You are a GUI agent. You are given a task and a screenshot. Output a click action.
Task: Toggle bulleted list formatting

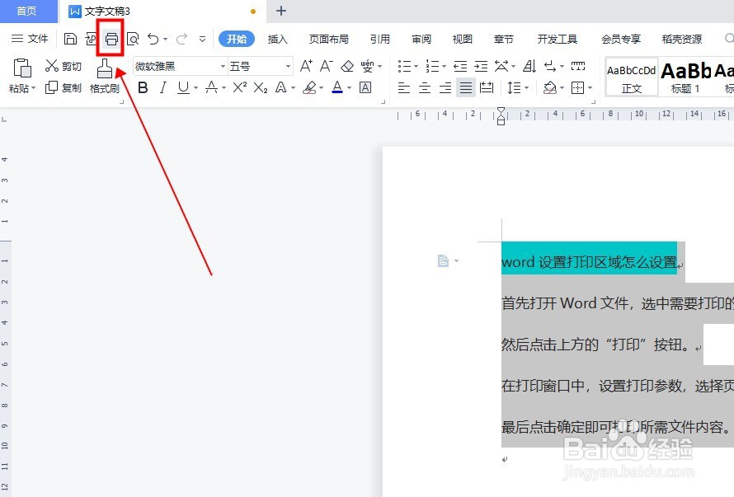coord(404,67)
